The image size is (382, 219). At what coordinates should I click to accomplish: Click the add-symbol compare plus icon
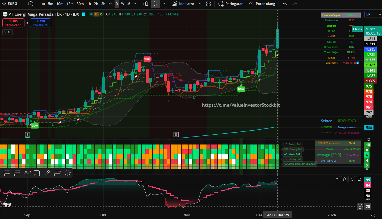coord(31,4)
